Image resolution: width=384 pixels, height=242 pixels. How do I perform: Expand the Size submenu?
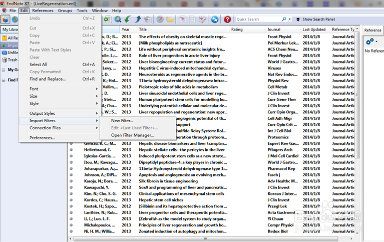click(x=60, y=96)
